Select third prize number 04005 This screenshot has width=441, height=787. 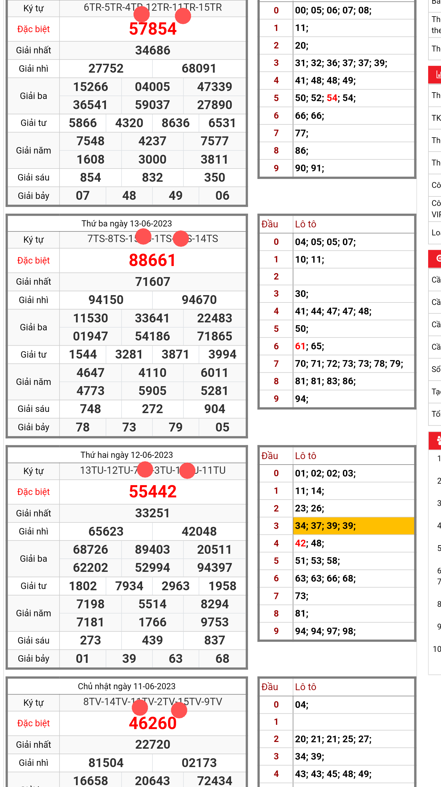(x=153, y=87)
